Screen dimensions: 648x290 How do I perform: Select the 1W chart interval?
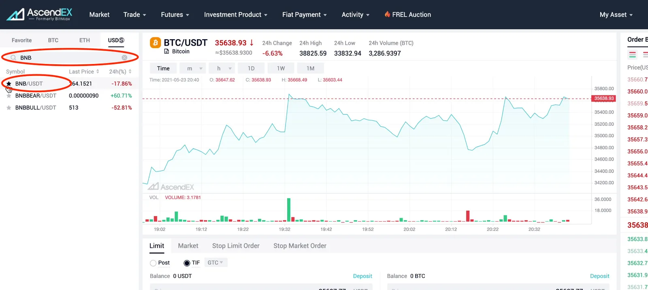tap(281, 68)
